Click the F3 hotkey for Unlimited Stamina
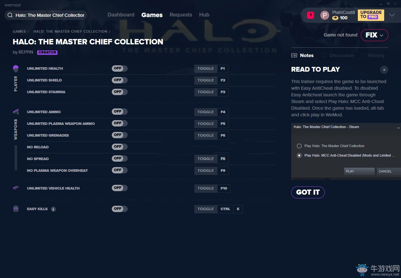Screen dimensions: 401x278 tap(223, 92)
